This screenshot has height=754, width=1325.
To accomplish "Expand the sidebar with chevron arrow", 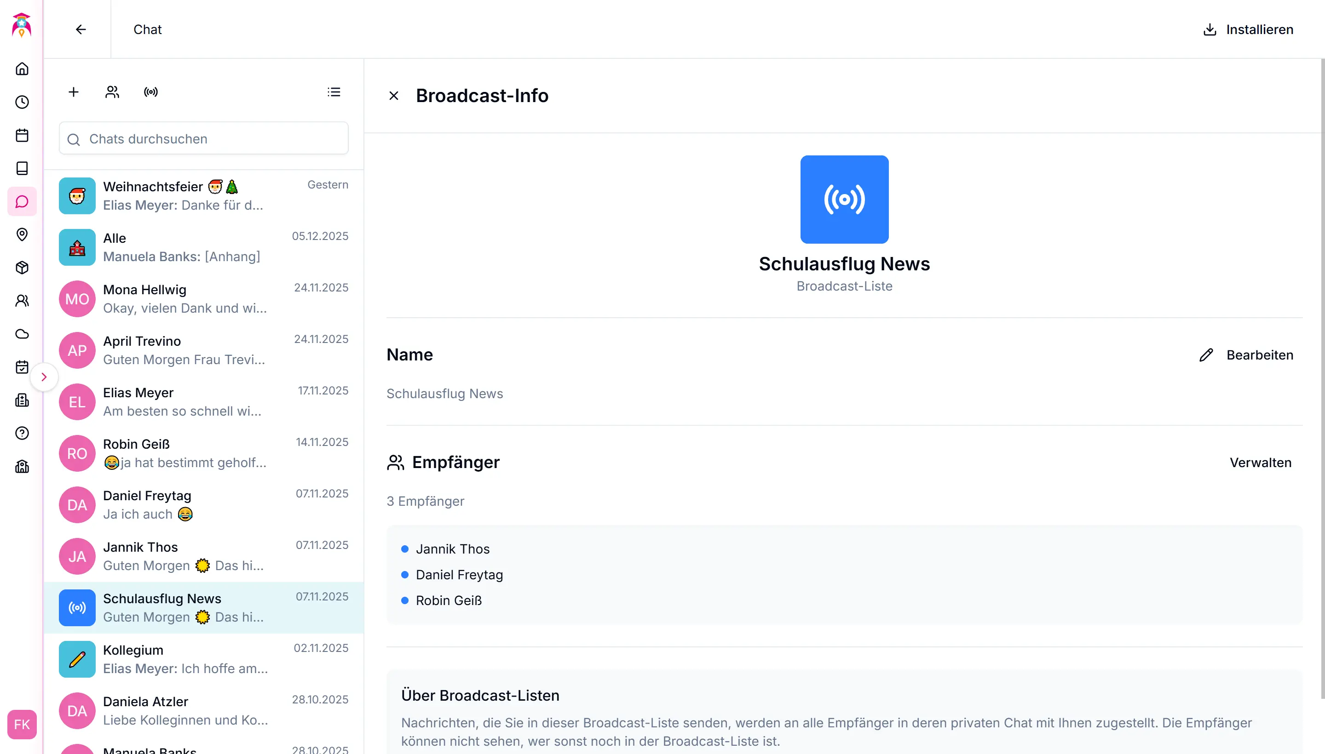I will pyautogui.click(x=44, y=377).
